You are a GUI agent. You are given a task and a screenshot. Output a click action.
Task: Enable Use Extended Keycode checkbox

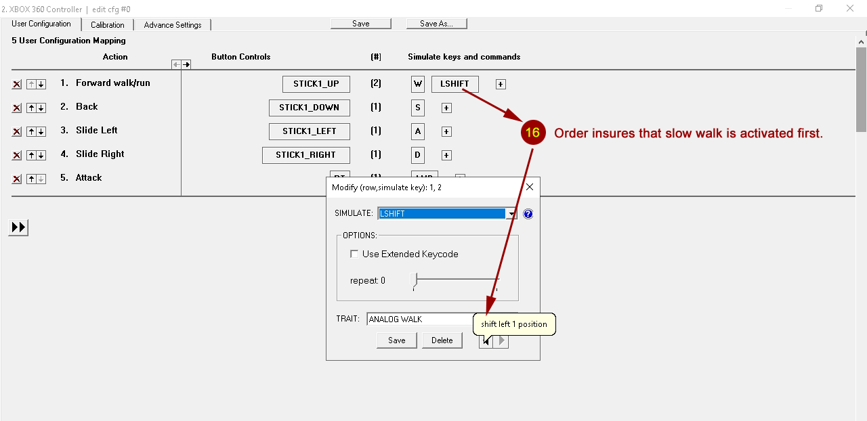(354, 254)
